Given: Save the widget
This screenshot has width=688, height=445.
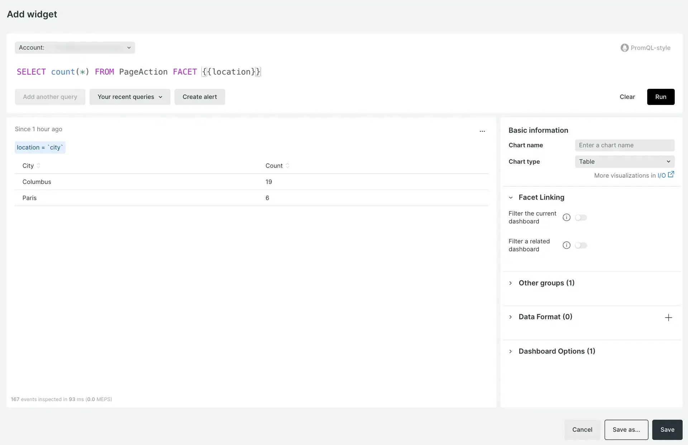Looking at the screenshot, I should [x=667, y=430].
